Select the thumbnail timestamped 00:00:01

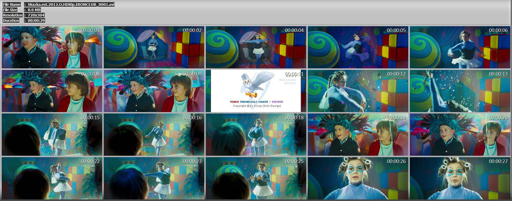52,47
